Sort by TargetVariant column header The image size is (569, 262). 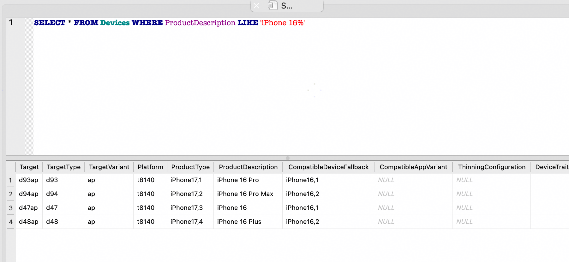click(x=109, y=167)
